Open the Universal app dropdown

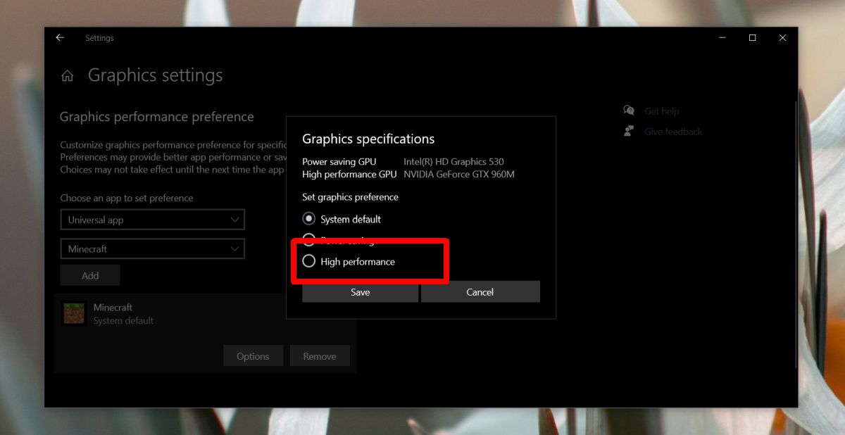pyautogui.click(x=152, y=220)
